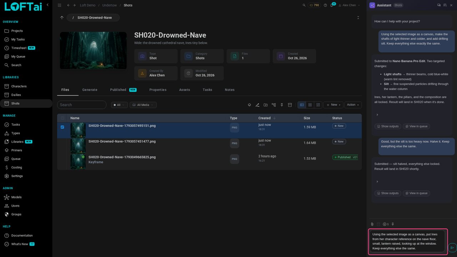Open Dailies in the sidebar
Image resolution: width=457 pixels, height=257 pixels.
coord(16,95)
